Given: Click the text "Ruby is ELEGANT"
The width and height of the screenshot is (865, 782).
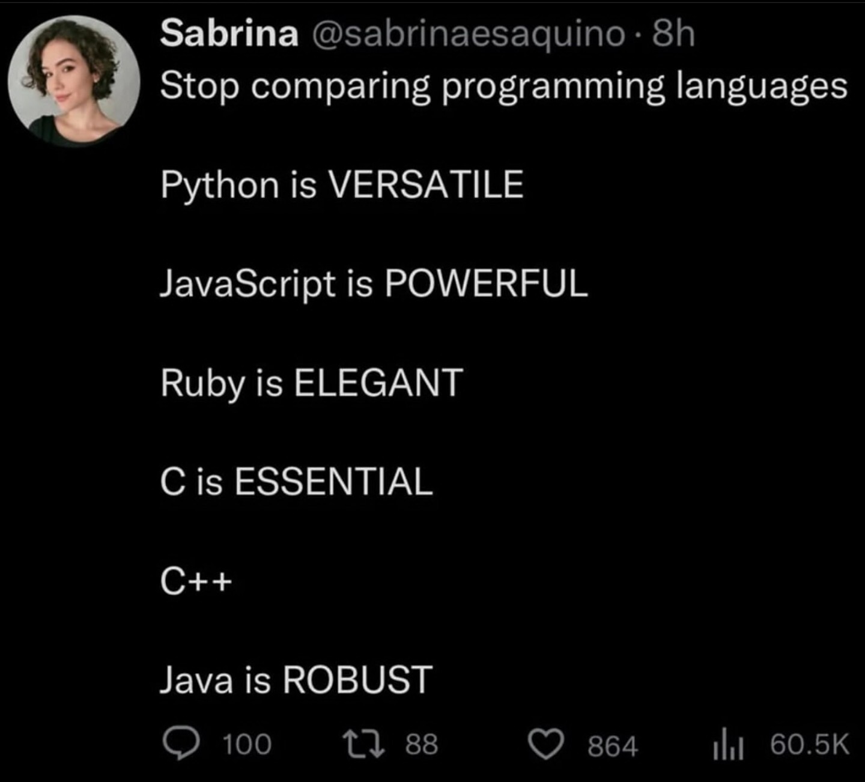Looking at the screenshot, I should (x=311, y=383).
